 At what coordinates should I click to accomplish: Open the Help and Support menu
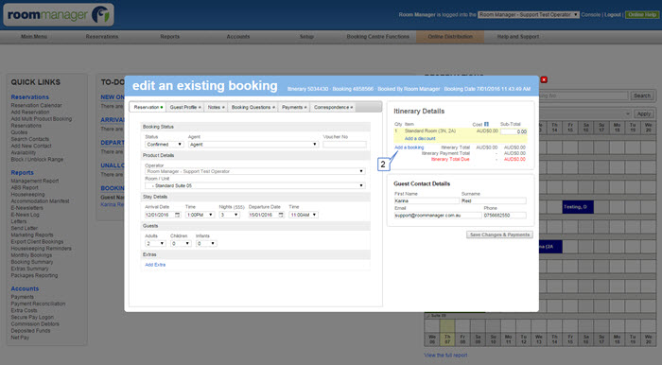click(518, 37)
